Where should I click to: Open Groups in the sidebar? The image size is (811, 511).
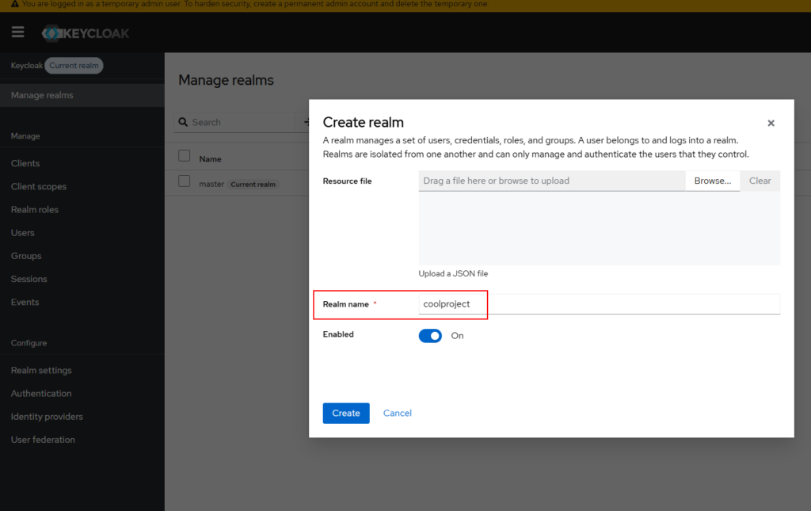(x=26, y=256)
